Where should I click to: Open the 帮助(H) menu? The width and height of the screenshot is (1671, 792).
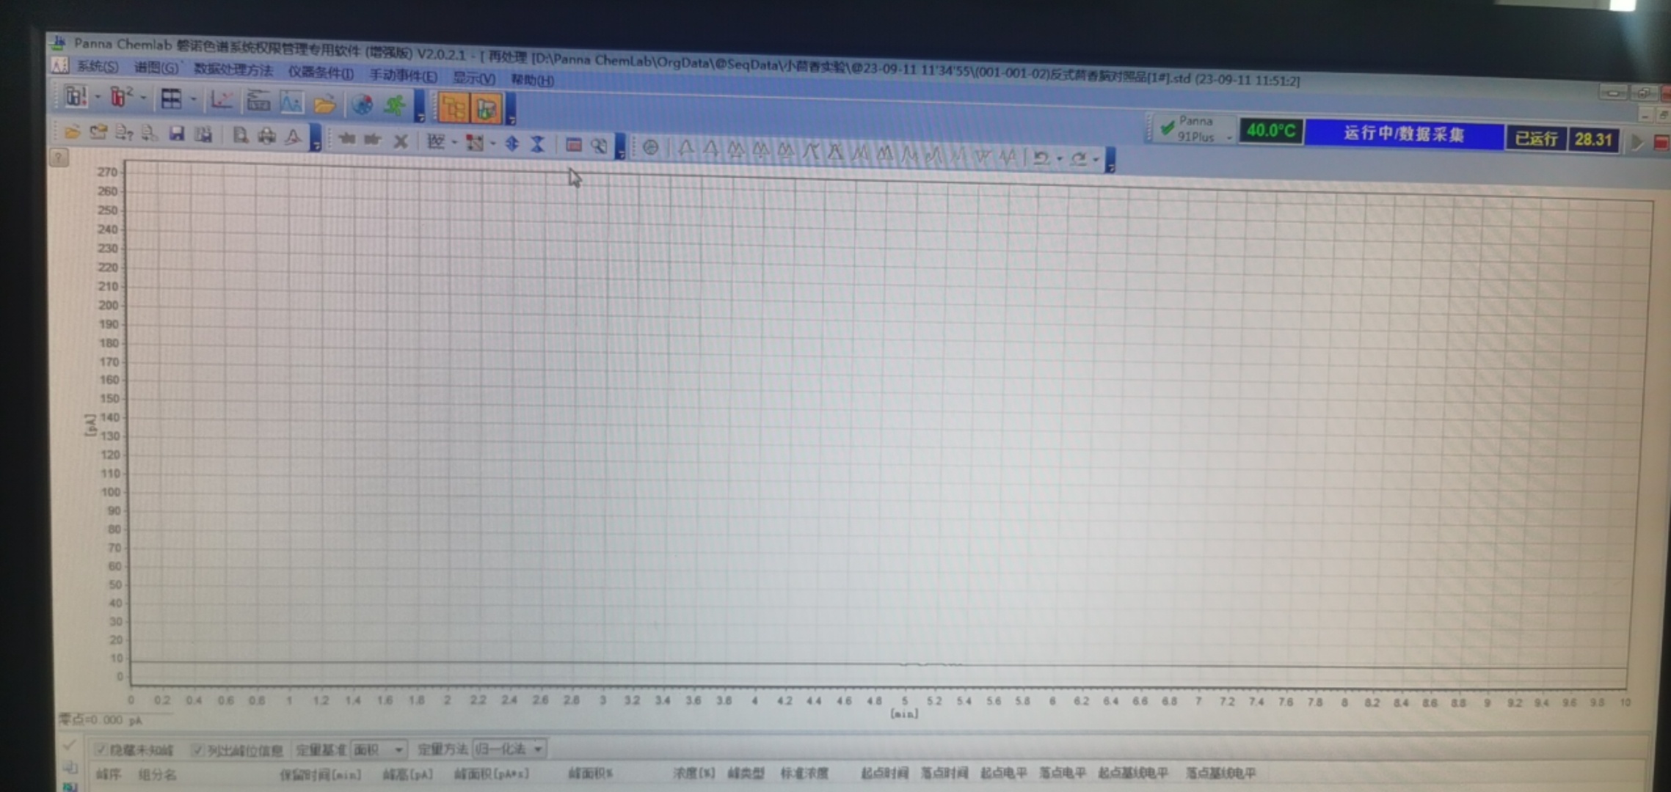pos(532,79)
